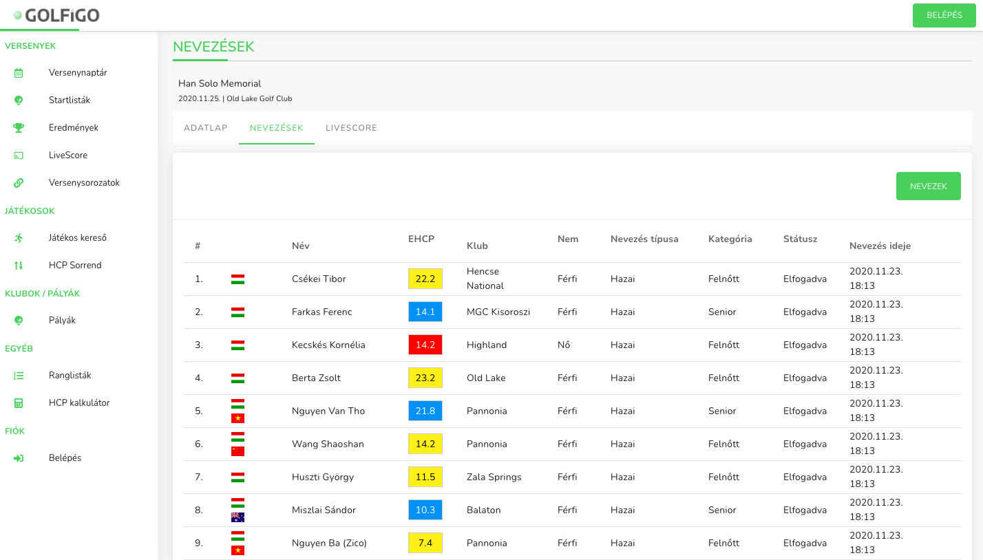Click yellow 11.5 EHCP badge
983x560 pixels.
(x=425, y=477)
